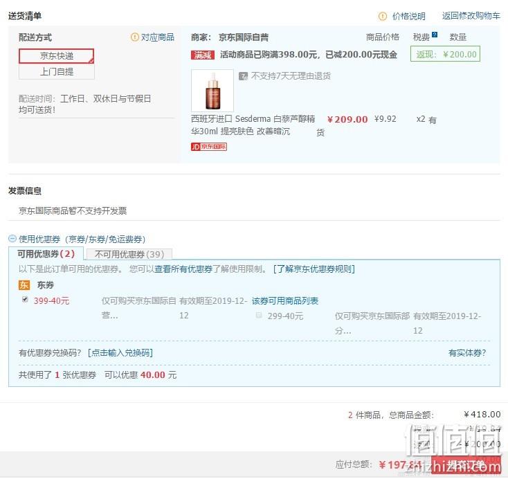Click the Sesderma serum product thumbnail
This screenshot has width=508, height=479.
212,91
